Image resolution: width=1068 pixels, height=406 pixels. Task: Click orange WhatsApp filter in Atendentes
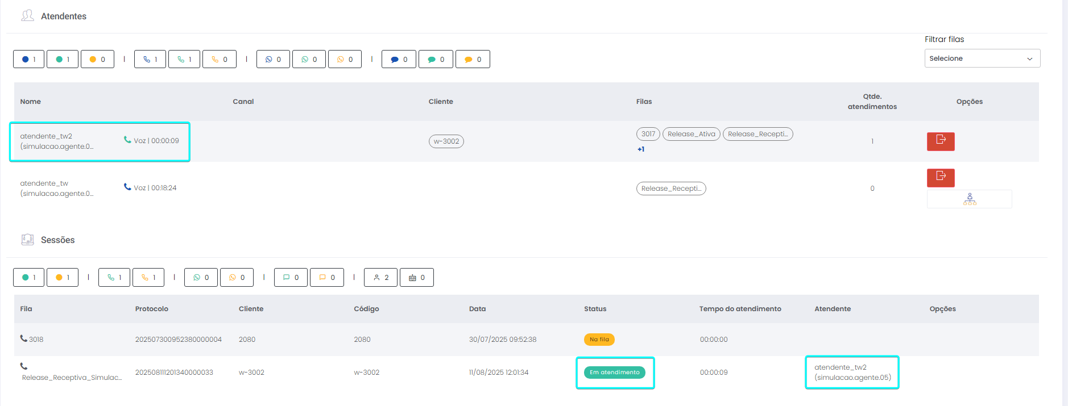tap(345, 60)
